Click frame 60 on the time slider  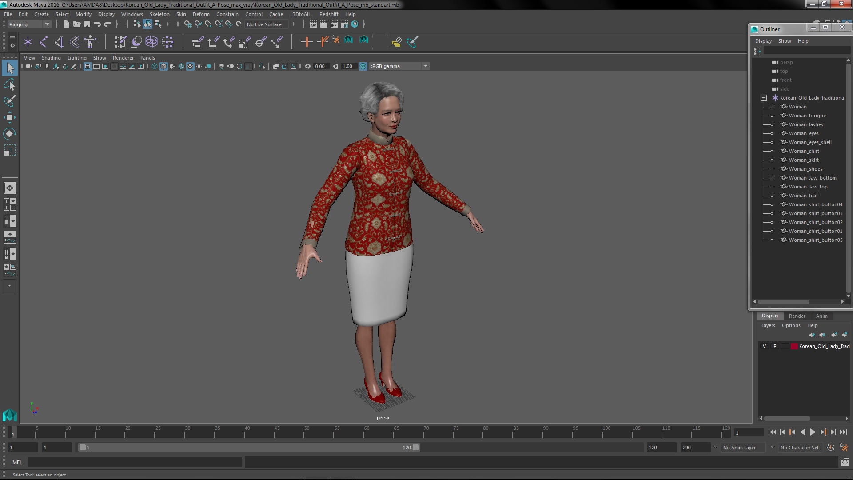367,432
